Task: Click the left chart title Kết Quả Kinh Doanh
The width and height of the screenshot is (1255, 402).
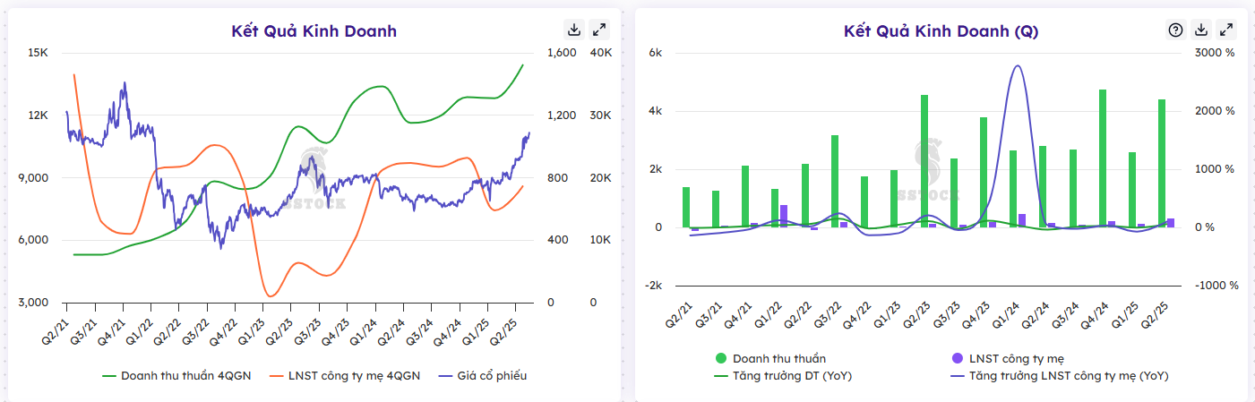Action: [314, 31]
